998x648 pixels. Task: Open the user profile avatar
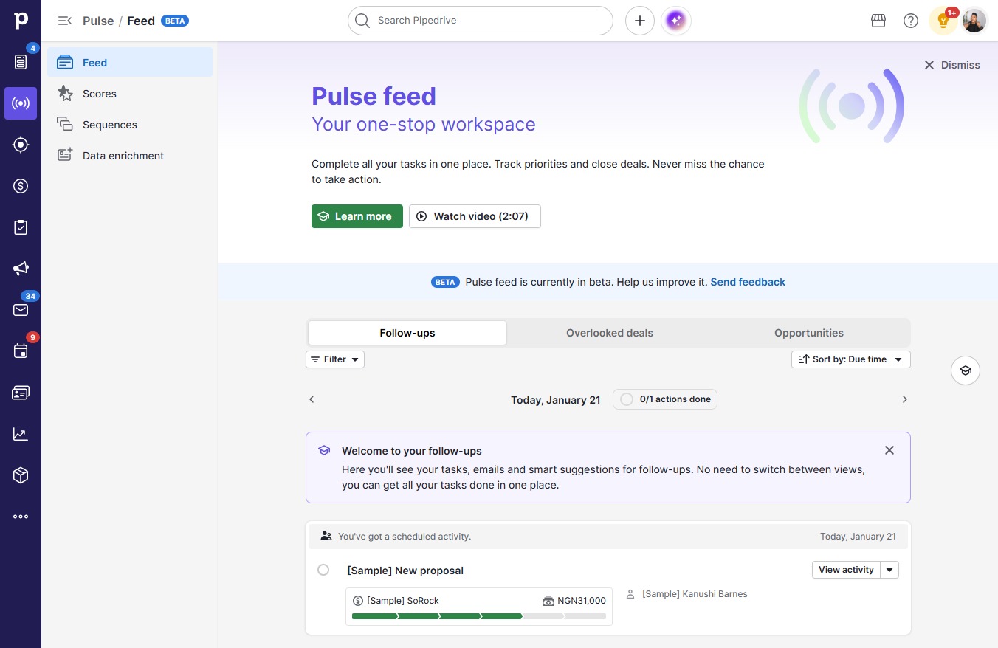(974, 21)
